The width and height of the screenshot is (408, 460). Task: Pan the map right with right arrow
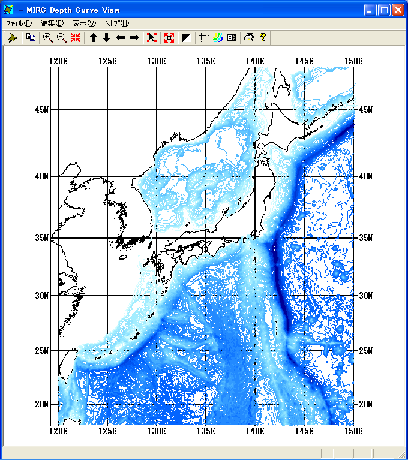pyautogui.click(x=134, y=38)
